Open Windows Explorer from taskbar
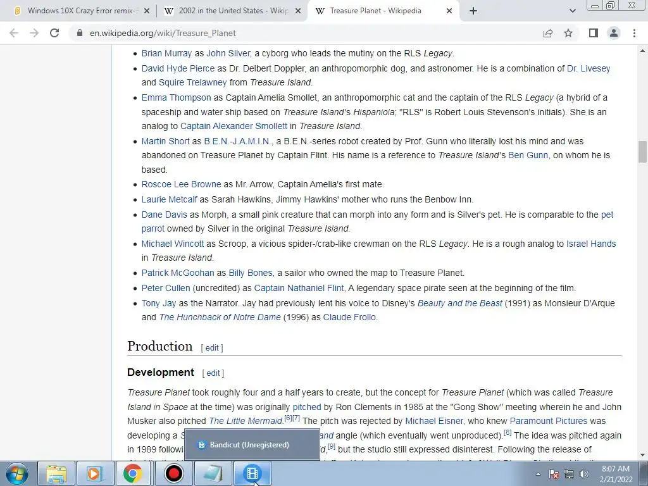 (x=56, y=473)
